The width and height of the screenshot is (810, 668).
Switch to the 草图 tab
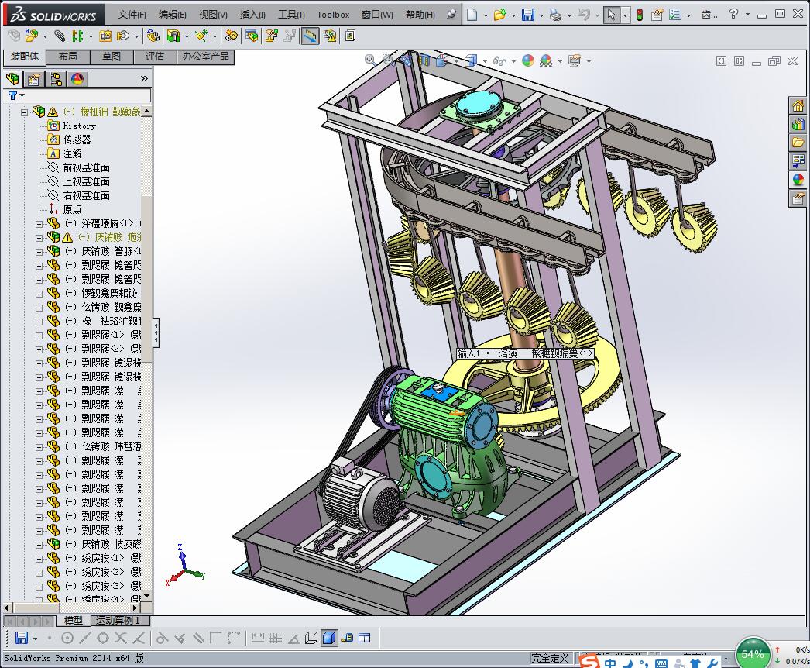[112, 57]
